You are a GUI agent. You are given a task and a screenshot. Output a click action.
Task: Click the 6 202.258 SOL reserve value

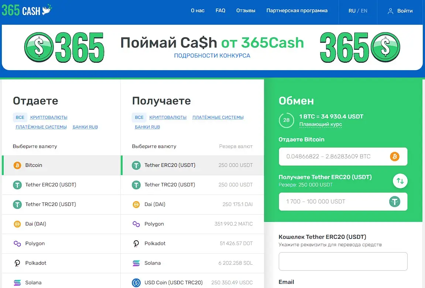point(235,263)
